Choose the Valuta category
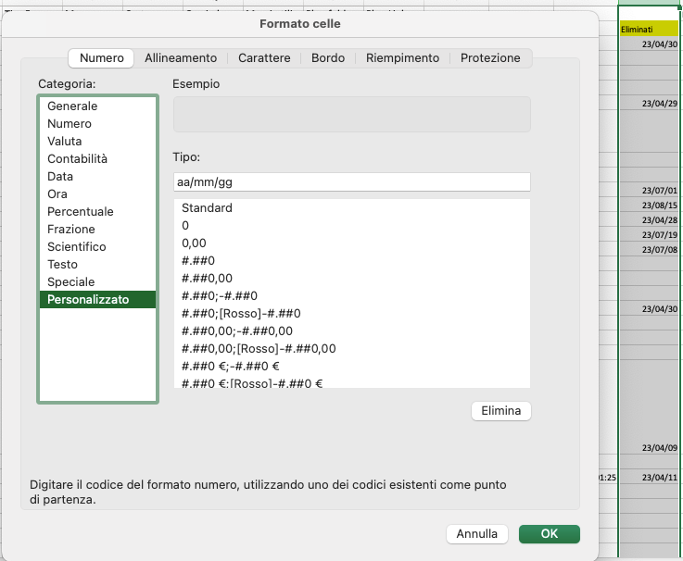 click(97, 141)
